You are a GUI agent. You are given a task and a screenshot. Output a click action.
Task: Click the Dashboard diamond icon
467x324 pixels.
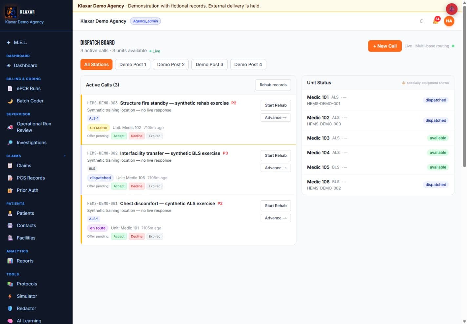tap(9, 65)
